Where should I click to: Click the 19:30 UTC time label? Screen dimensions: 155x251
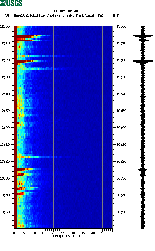[x=121, y=77]
